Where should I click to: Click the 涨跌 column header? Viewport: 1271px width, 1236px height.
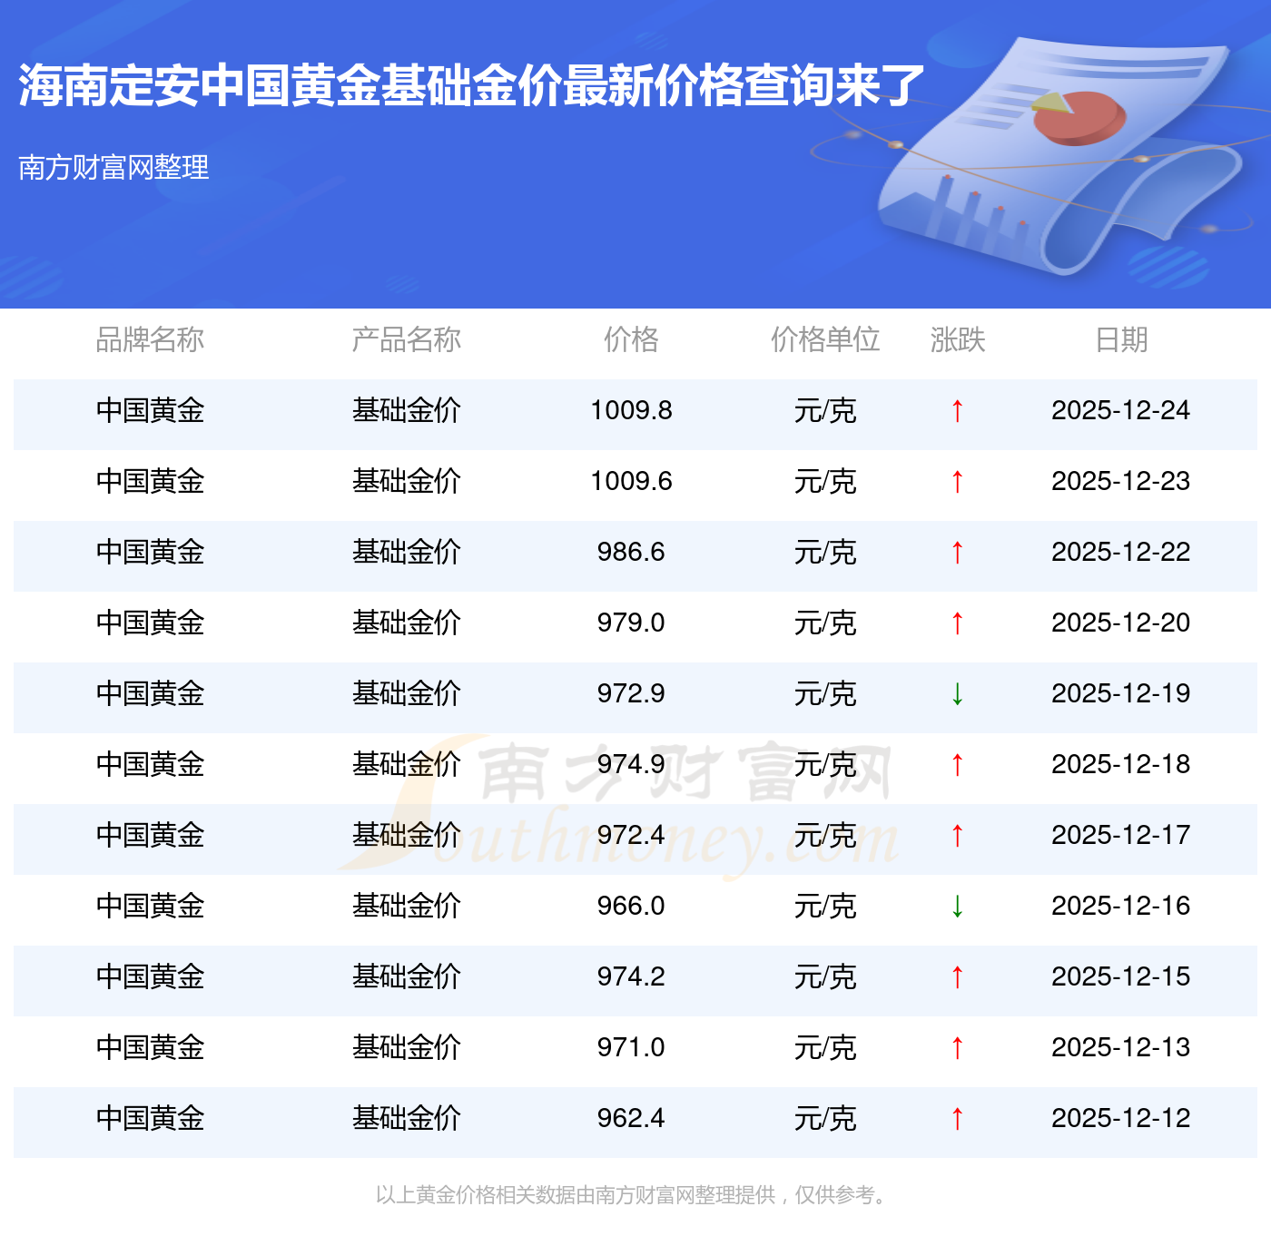[958, 339]
